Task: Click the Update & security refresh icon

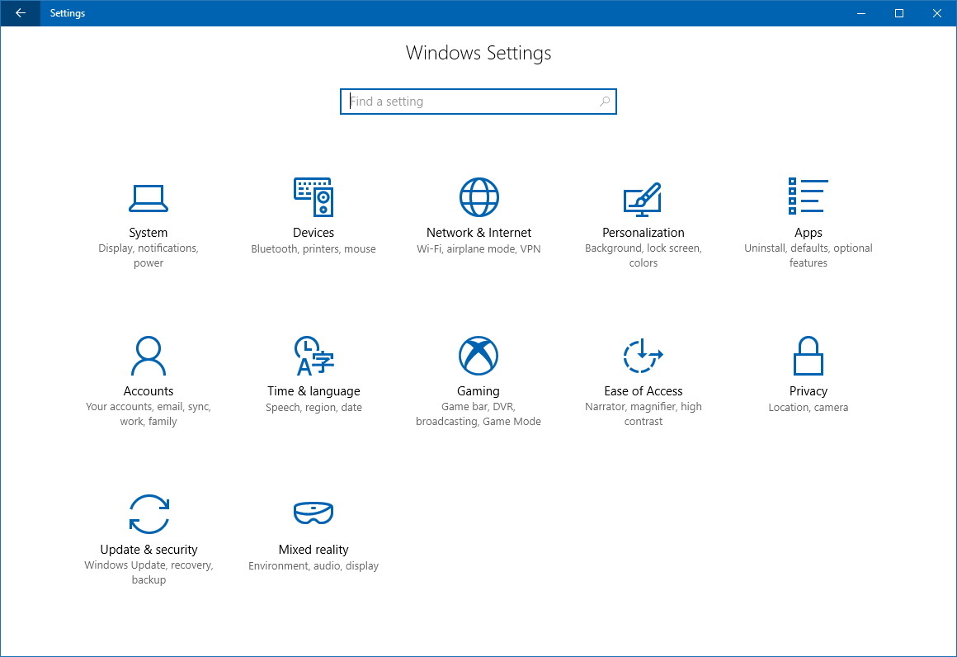Action: 149,514
